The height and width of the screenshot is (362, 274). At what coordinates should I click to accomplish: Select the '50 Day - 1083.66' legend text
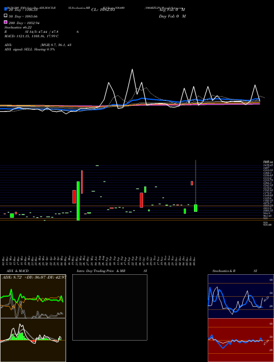[23, 16]
